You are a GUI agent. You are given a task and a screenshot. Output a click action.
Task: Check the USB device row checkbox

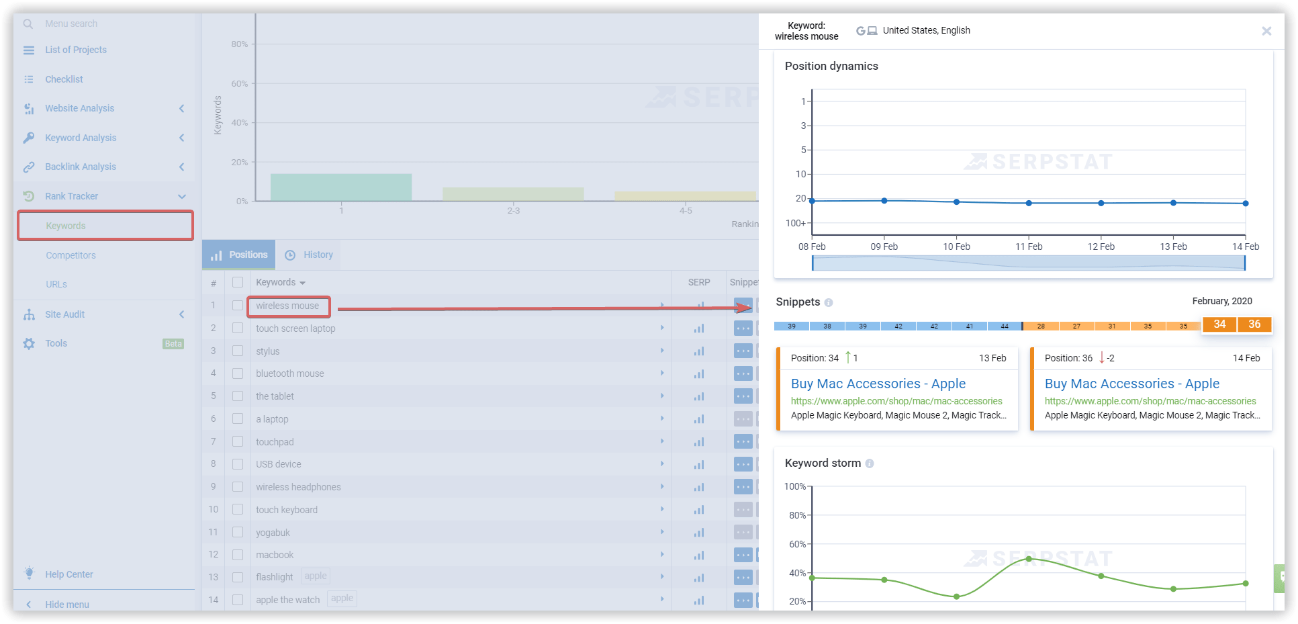point(238,464)
